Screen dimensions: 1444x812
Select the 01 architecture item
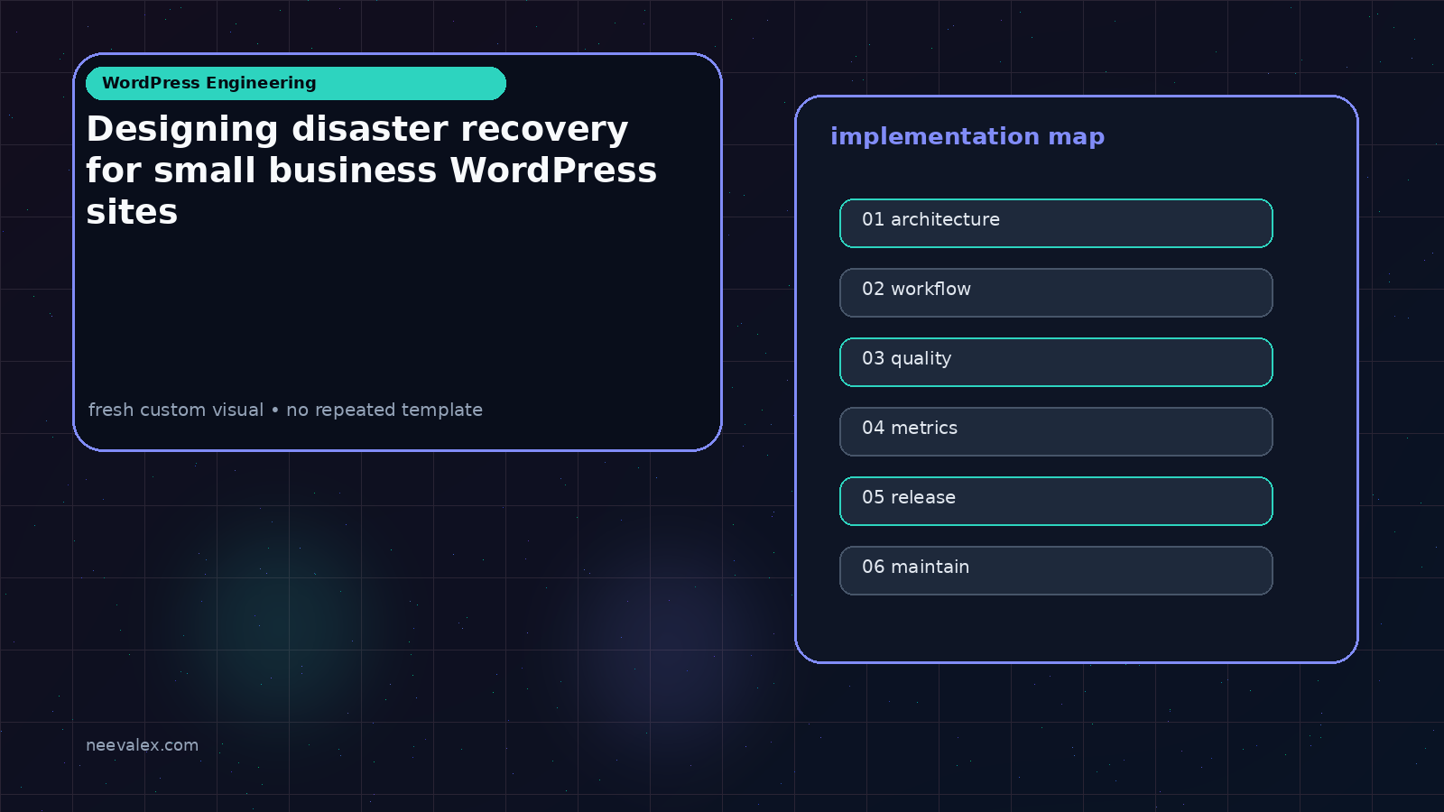(1056, 223)
